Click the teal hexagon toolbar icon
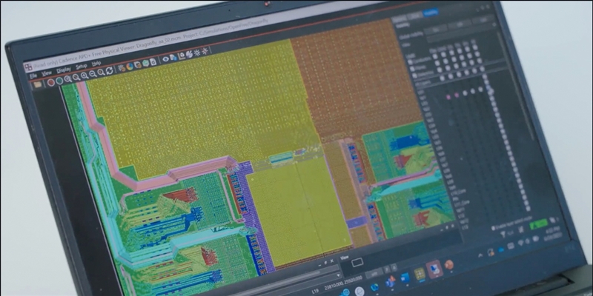 click(x=145, y=63)
